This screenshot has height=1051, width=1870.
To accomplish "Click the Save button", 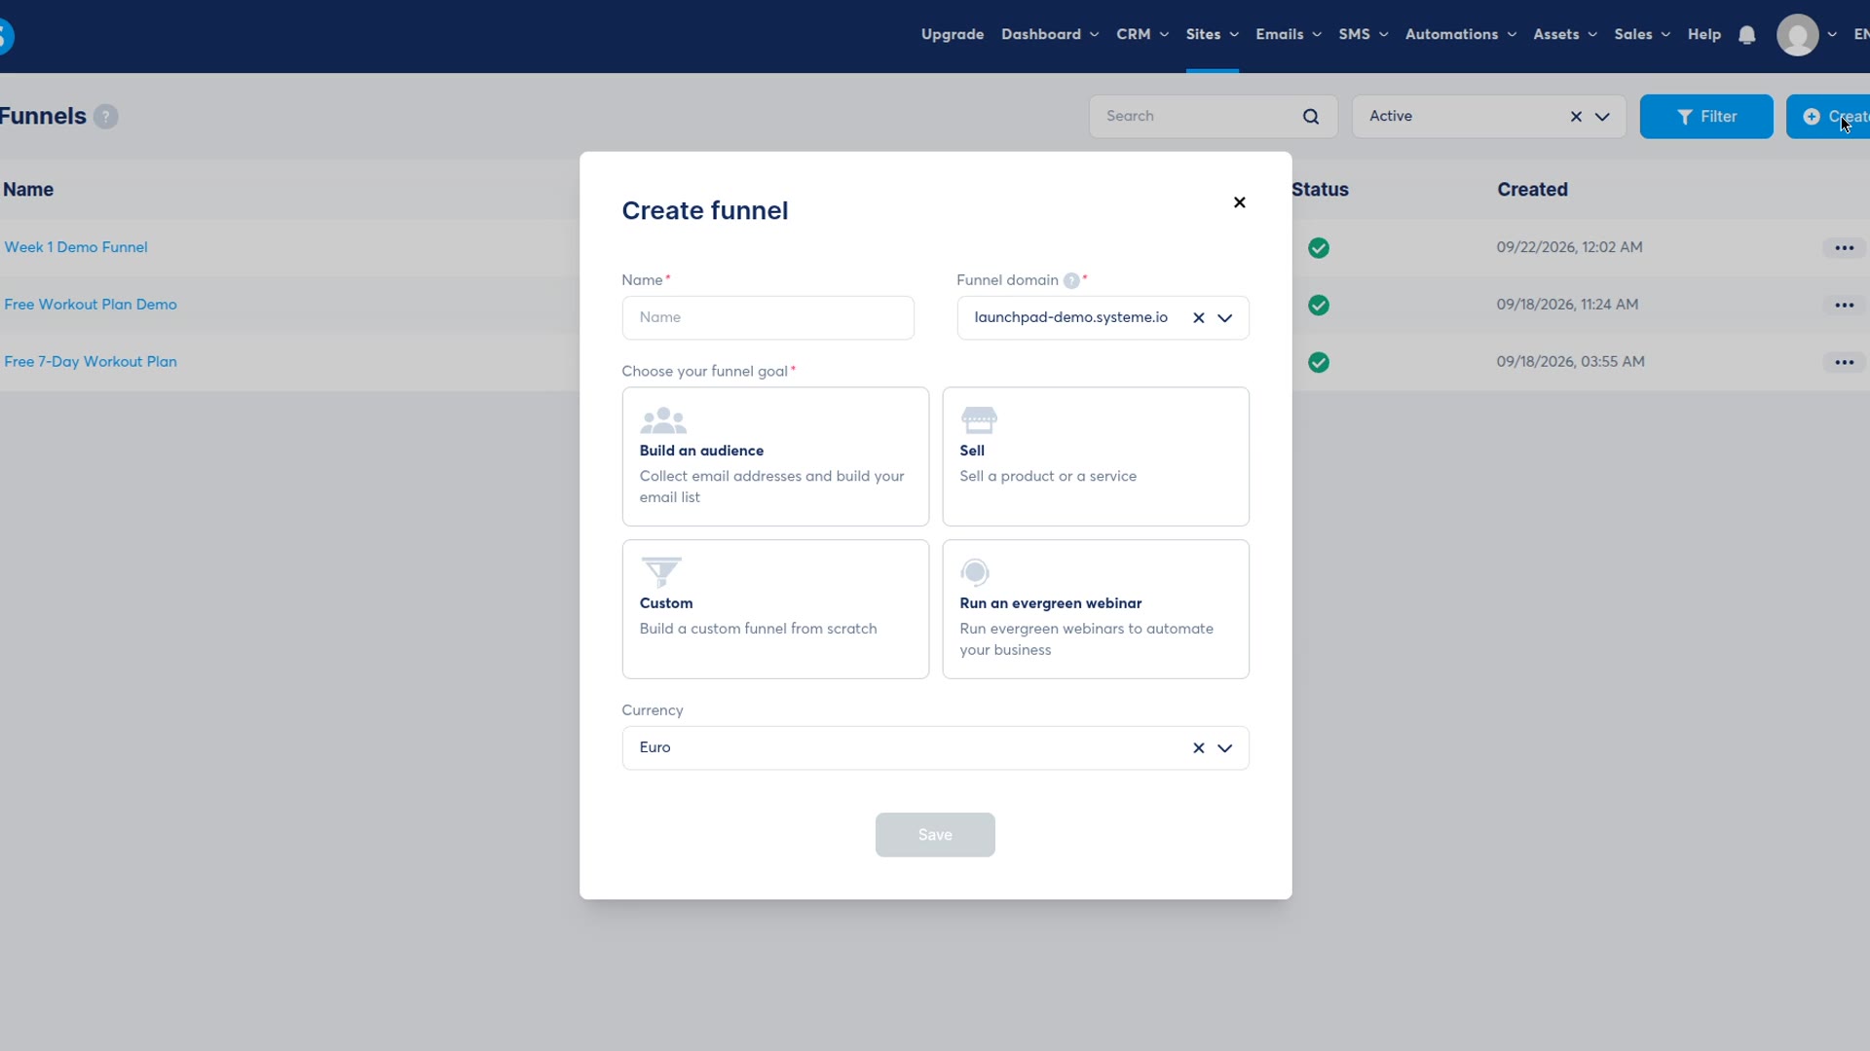I will pos(935,835).
